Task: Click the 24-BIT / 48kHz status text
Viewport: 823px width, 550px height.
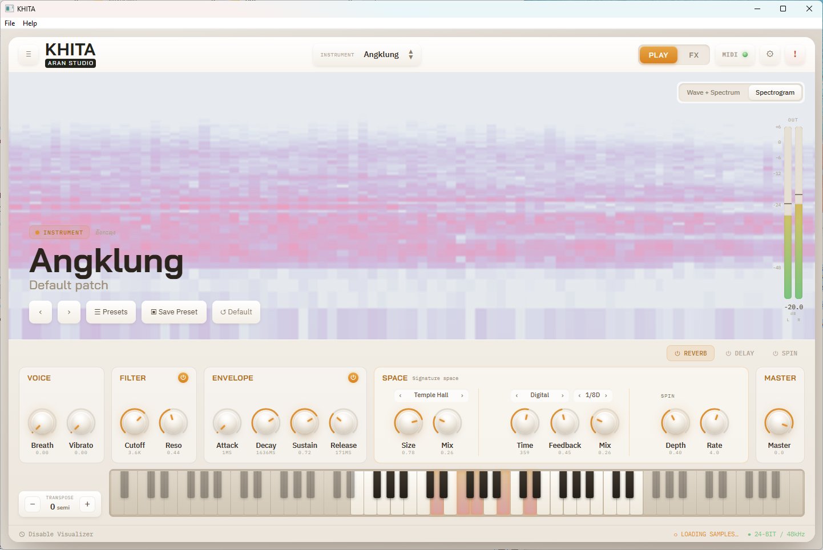Action: pyautogui.click(x=776, y=535)
